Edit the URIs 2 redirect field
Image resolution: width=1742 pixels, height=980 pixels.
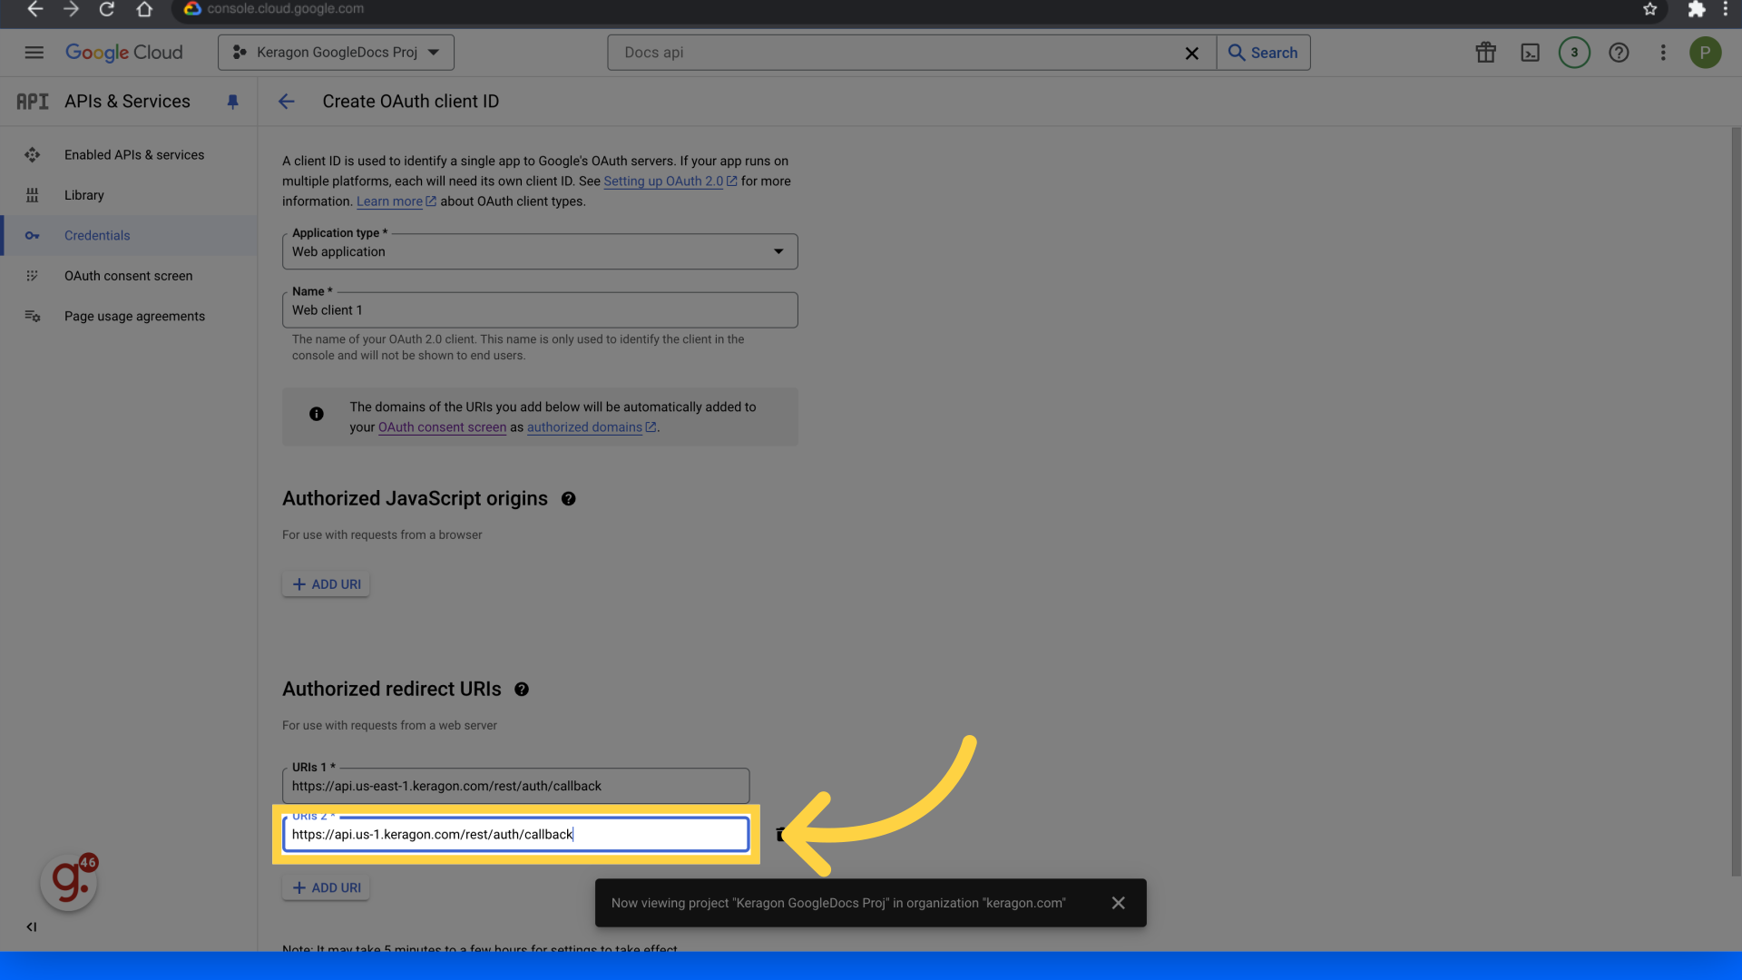tap(515, 835)
